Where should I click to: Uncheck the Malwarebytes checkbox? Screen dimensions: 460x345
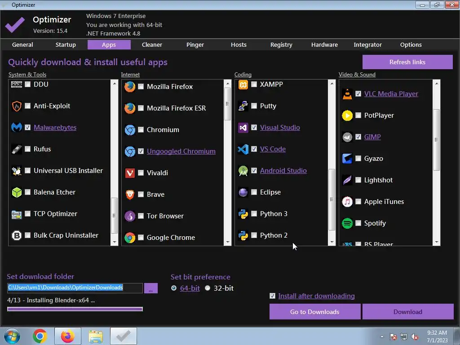(x=27, y=127)
